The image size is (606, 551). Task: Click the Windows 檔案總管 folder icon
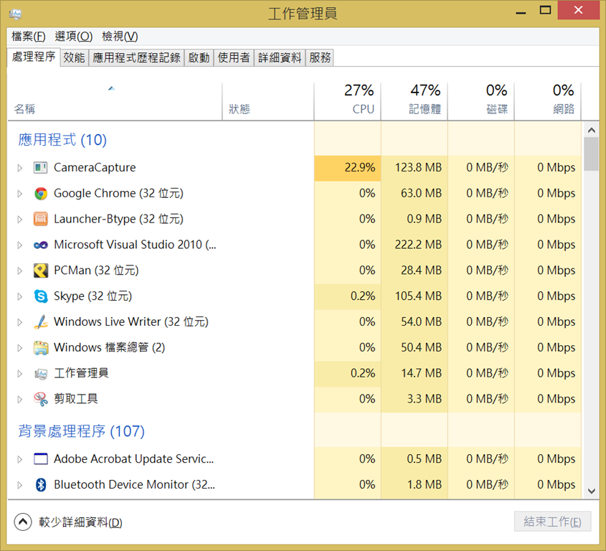click(x=41, y=348)
